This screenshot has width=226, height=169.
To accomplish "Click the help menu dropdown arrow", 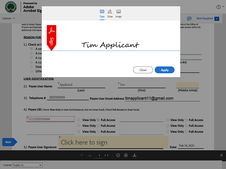I will [223, 7].
